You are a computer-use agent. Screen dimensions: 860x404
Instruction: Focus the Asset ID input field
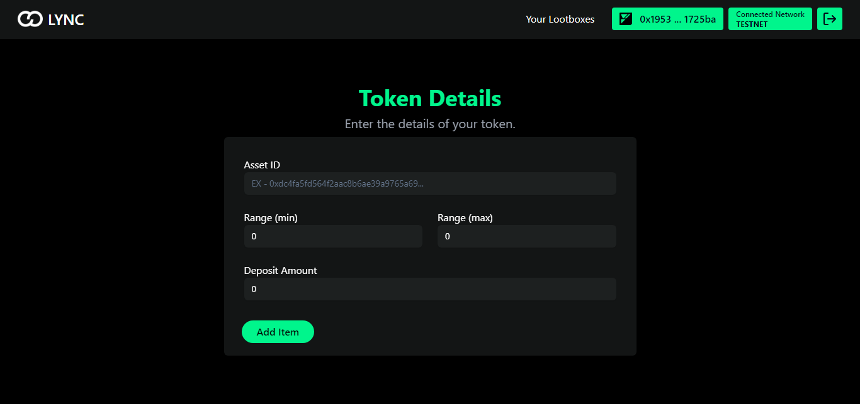click(x=430, y=183)
